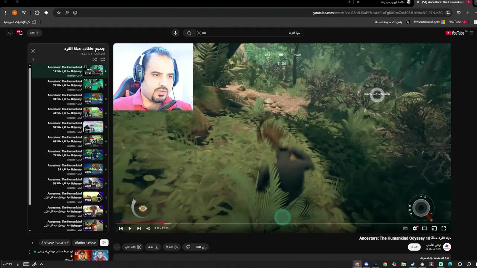Dislike the video with thumbs down

[188, 247]
